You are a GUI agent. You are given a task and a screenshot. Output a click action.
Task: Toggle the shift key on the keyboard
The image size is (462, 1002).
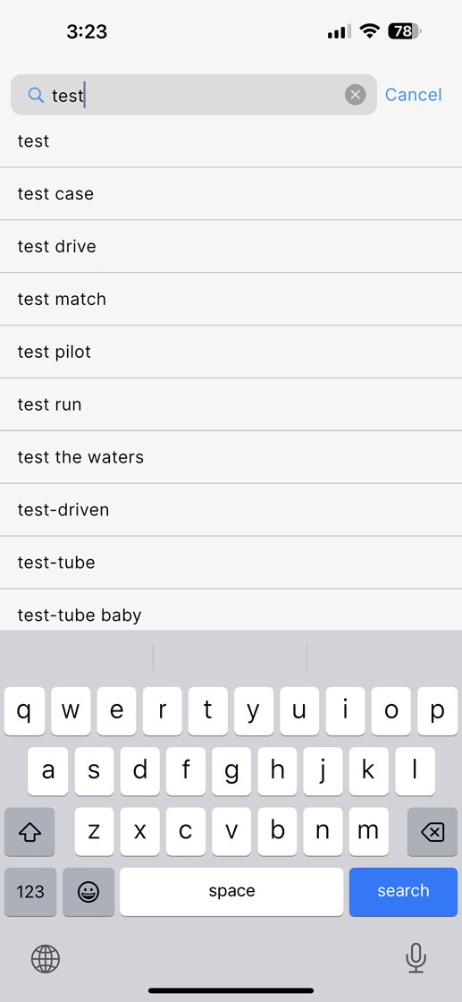click(29, 831)
